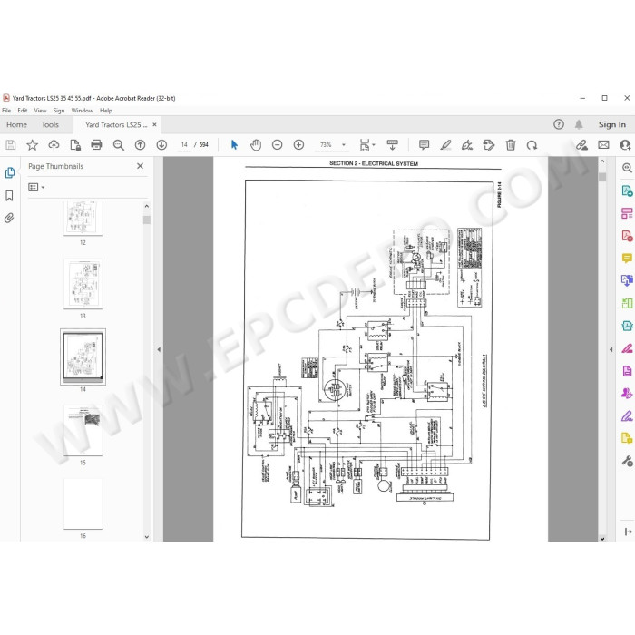Open the zoom level 73% dropdown
The height and width of the screenshot is (635, 635).
click(344, 144)
